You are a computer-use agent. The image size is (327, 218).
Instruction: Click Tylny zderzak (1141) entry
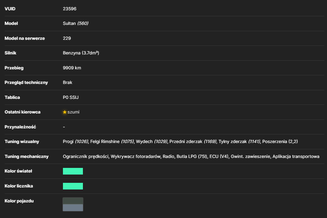pos(239,142)
